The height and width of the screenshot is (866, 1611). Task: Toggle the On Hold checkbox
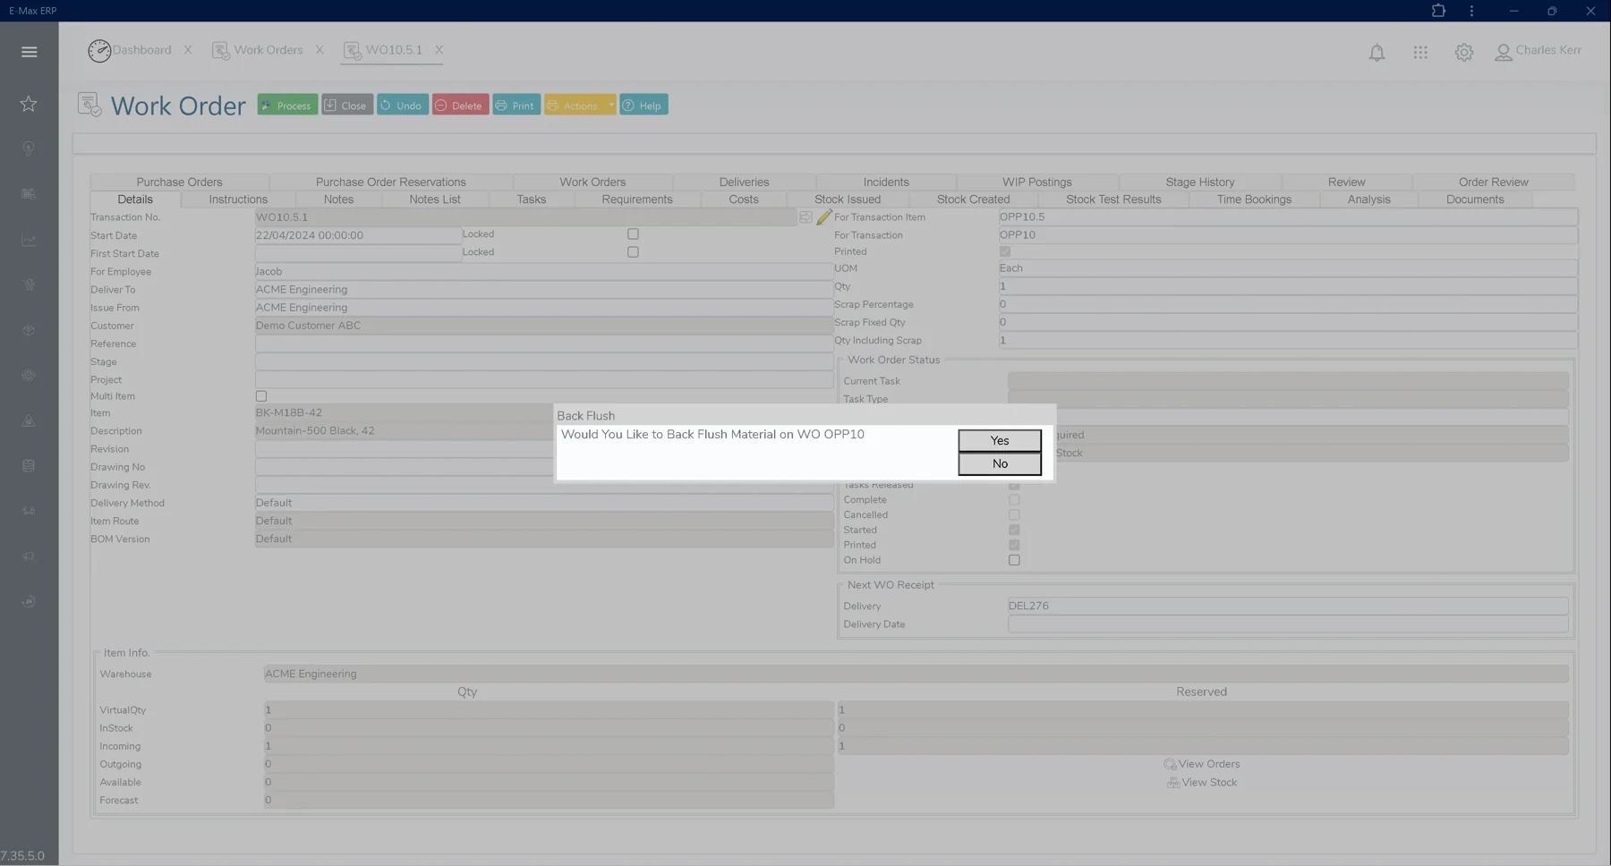point(1014,560)
